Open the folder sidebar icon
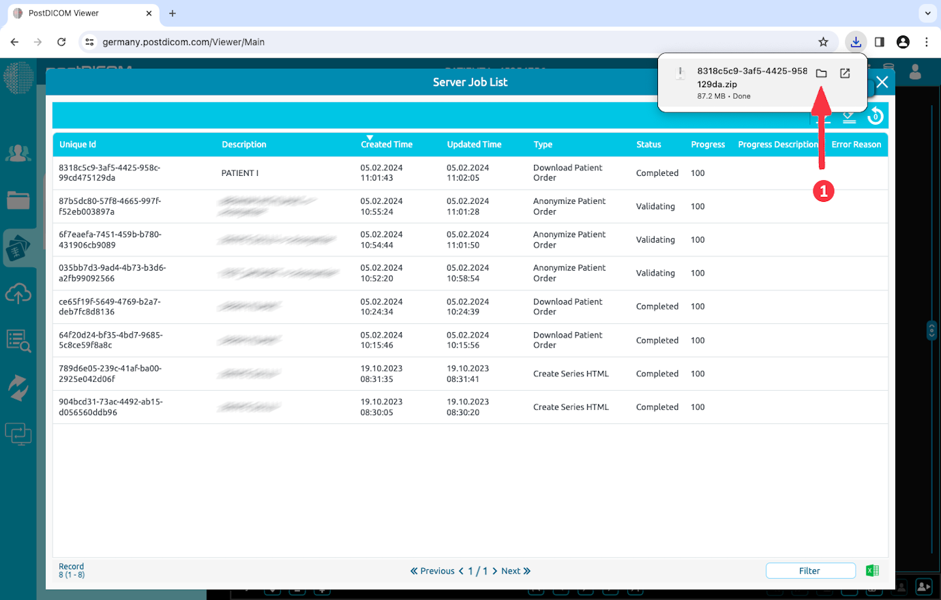941x600 pixels. [18, 200]
